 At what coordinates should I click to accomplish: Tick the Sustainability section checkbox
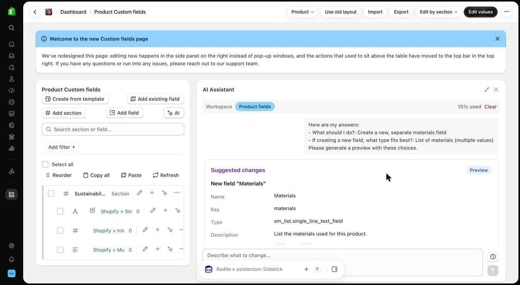point(51,193)
